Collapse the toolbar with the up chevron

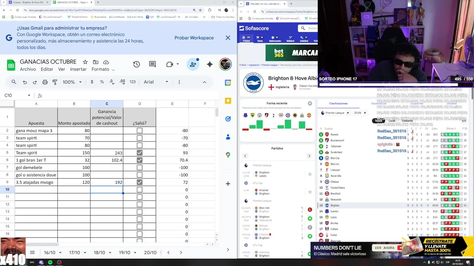[x=204, y=82]
